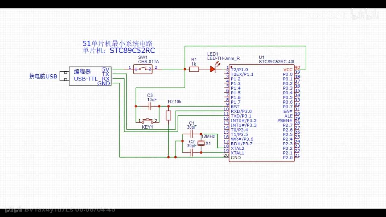Click the C1 designator label
Viewport: 386px width, 217px height.
[191, 123]
